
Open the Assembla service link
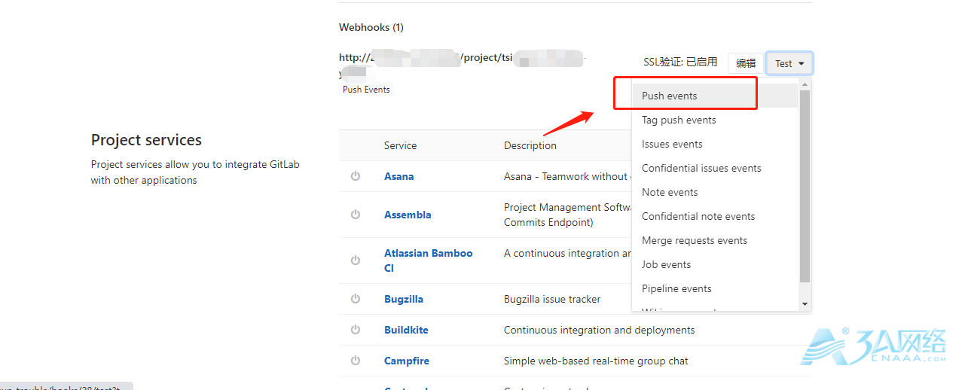(408, 215)
